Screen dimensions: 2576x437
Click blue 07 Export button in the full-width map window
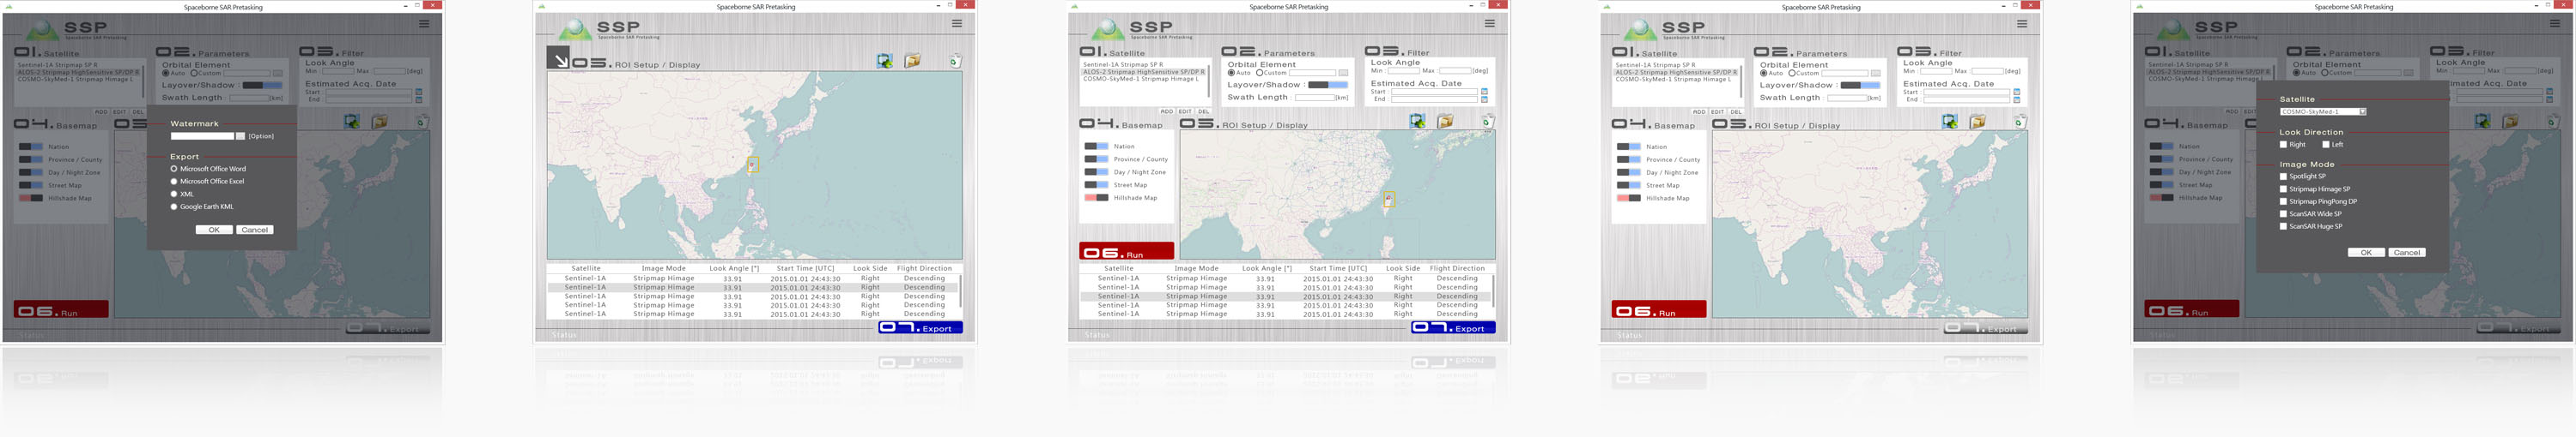tap(920, 327)
